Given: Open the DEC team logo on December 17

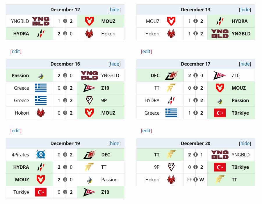Looking at the screenshot, I should [171, 75].
